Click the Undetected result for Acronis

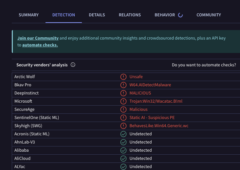click(141, 134)
